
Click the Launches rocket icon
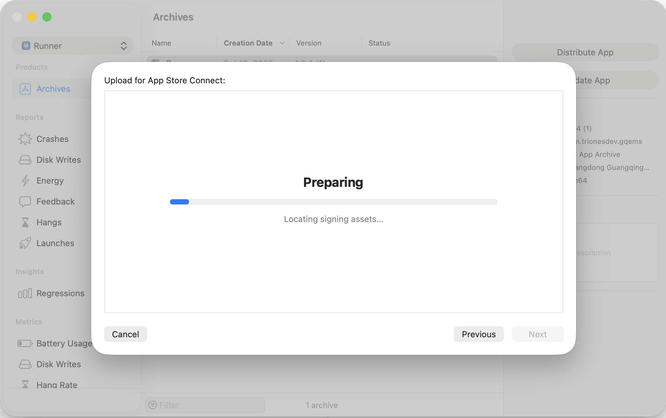(25, 243)
